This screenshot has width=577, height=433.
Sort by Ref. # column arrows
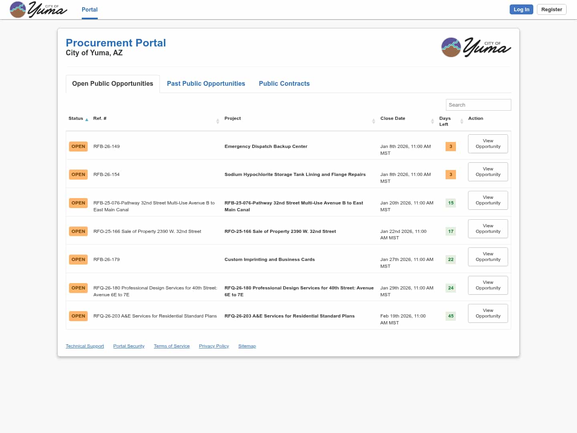tap(218, 121)
